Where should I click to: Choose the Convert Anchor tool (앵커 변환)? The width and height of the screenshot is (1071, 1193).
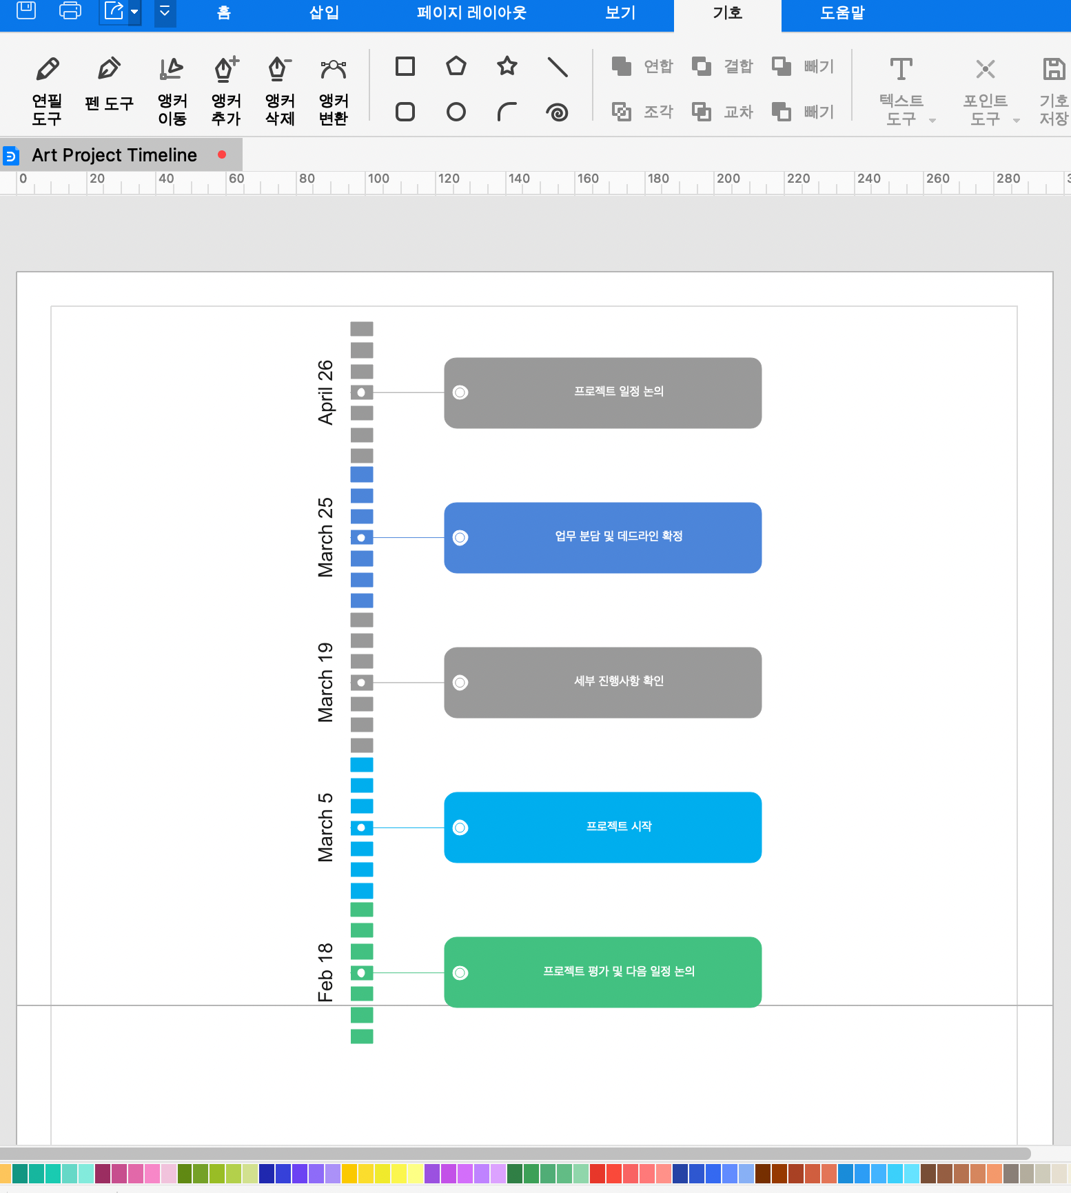334,90
